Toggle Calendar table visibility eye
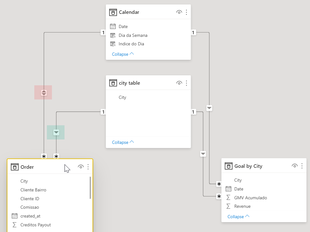310x232 pixels. pyautogui.click(x=179, y=12)
